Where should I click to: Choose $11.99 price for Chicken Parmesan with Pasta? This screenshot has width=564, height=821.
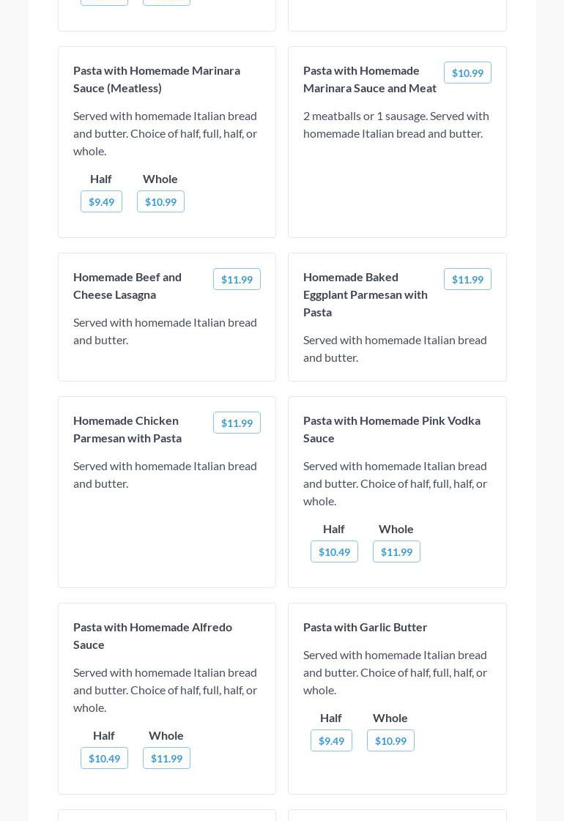coord(237,423)
